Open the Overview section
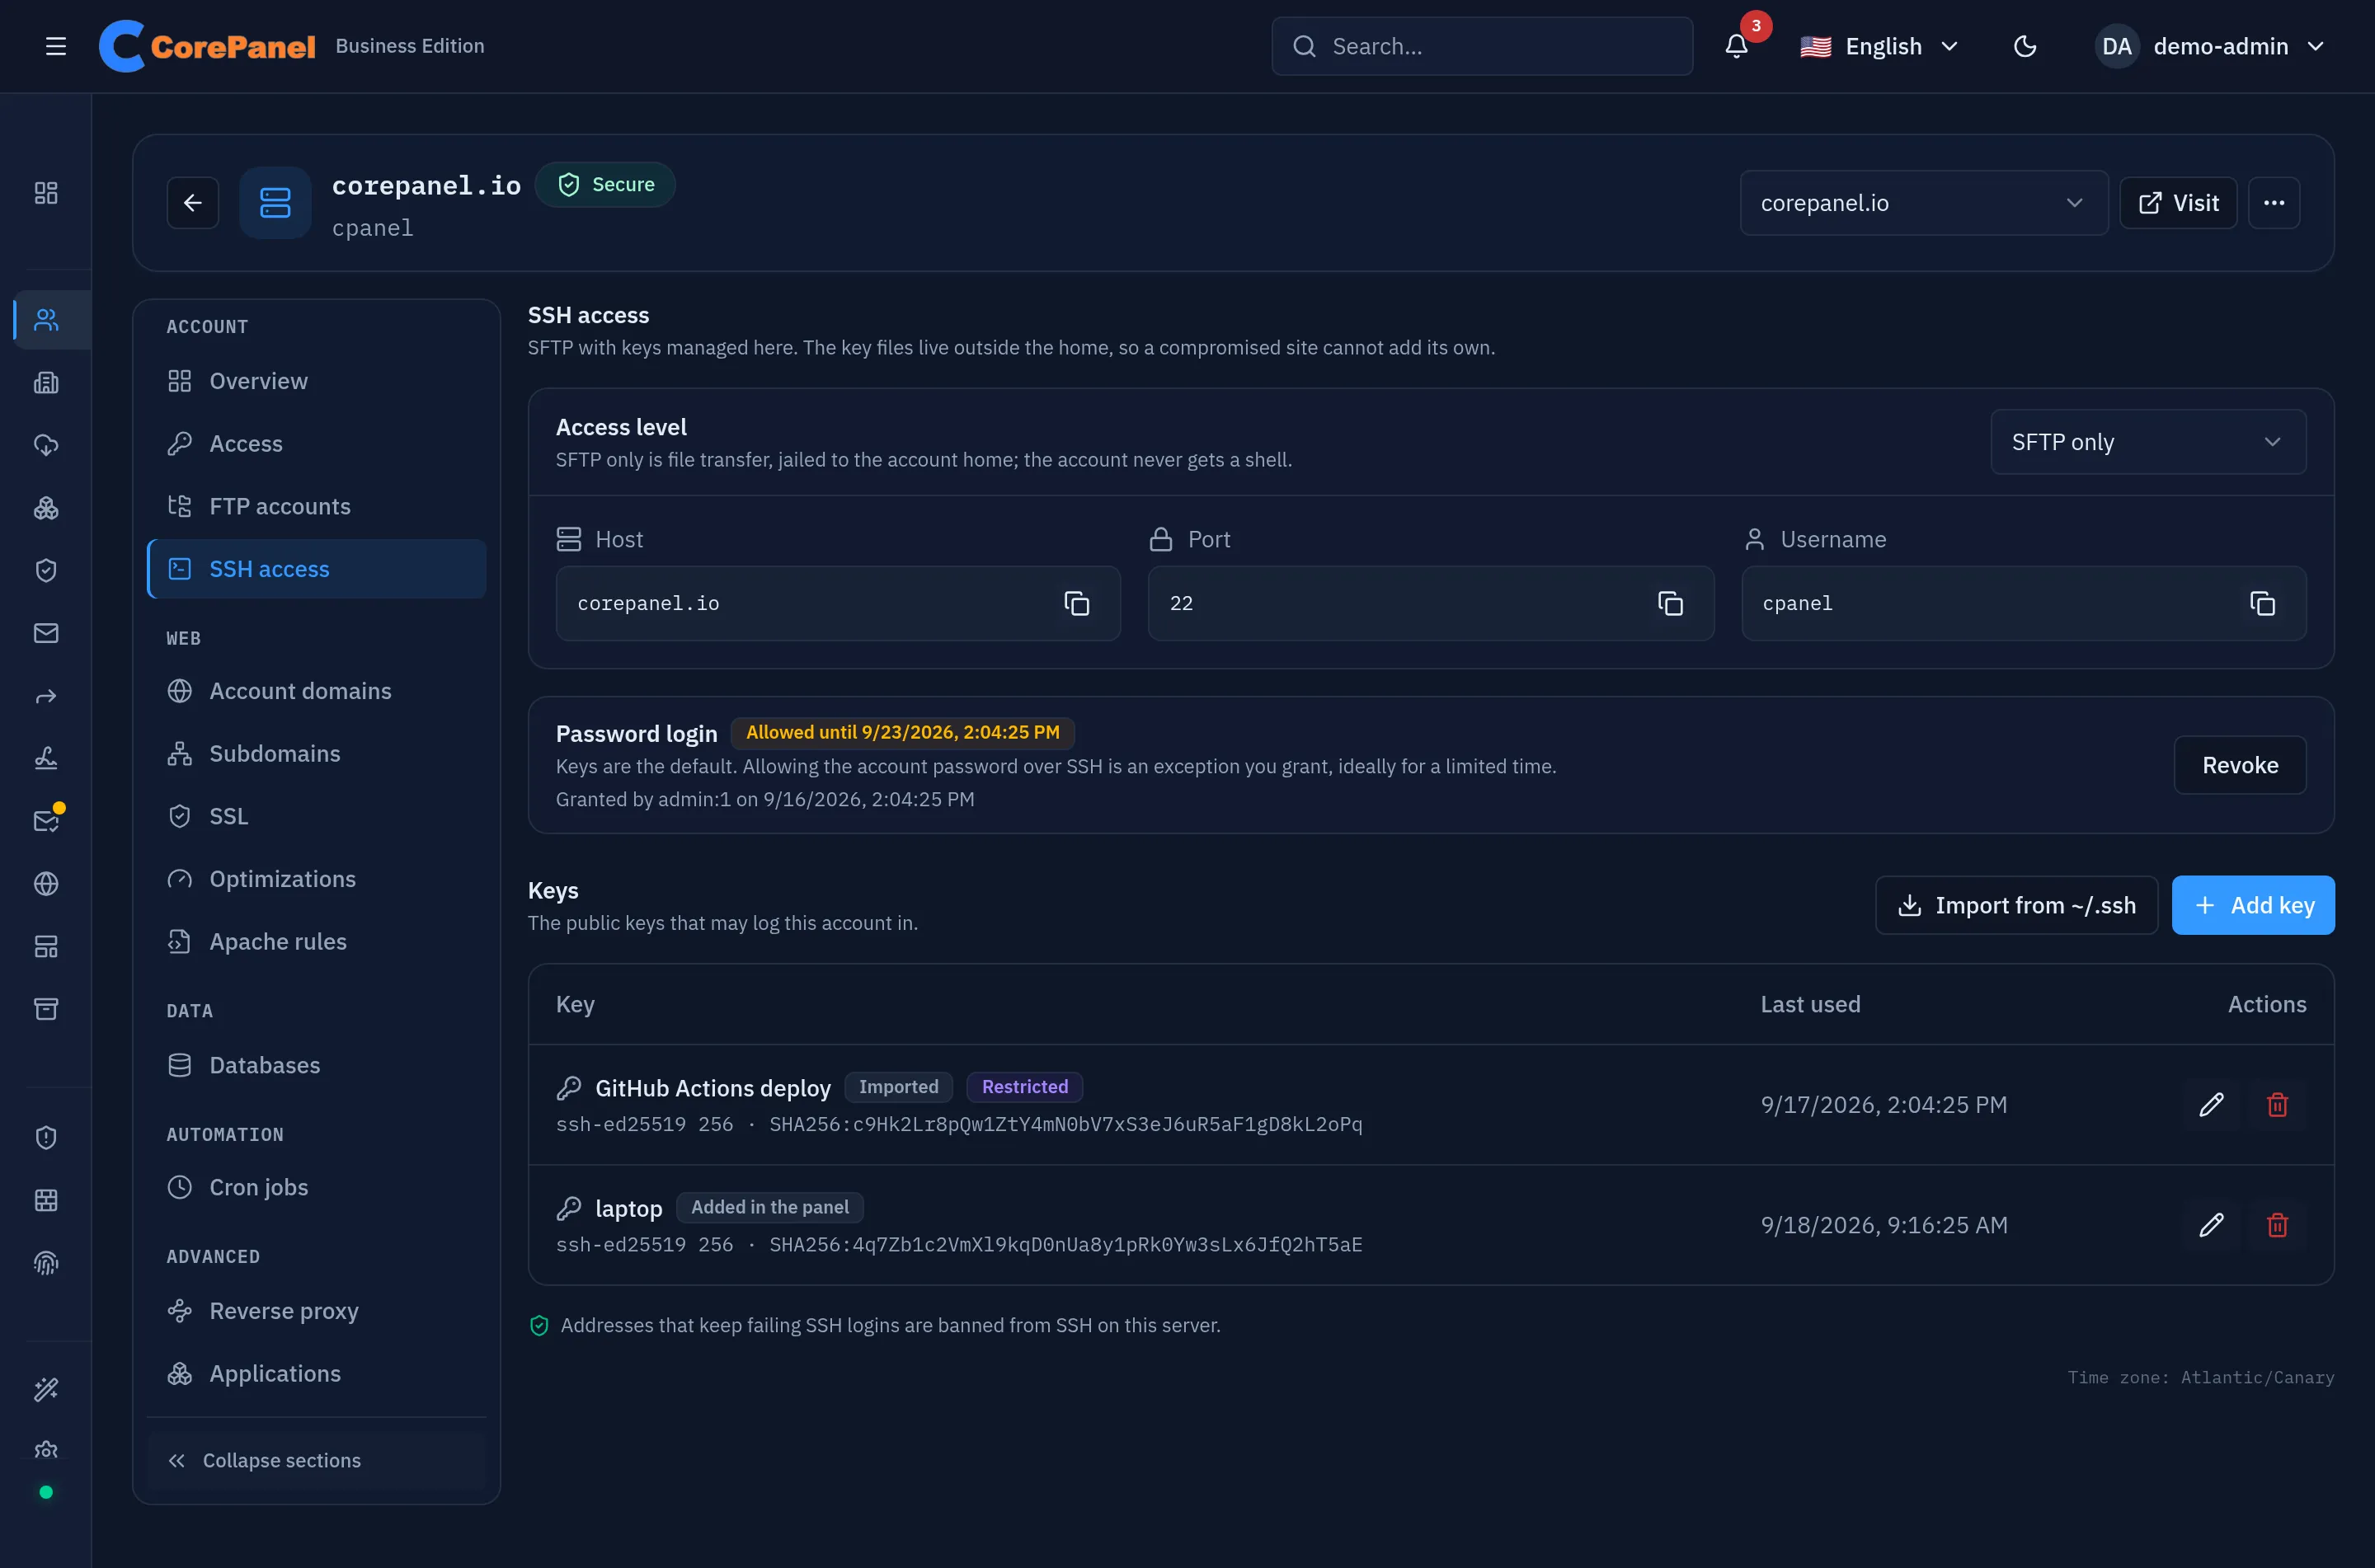2375x1568 pixels. (x=316, y=381)
